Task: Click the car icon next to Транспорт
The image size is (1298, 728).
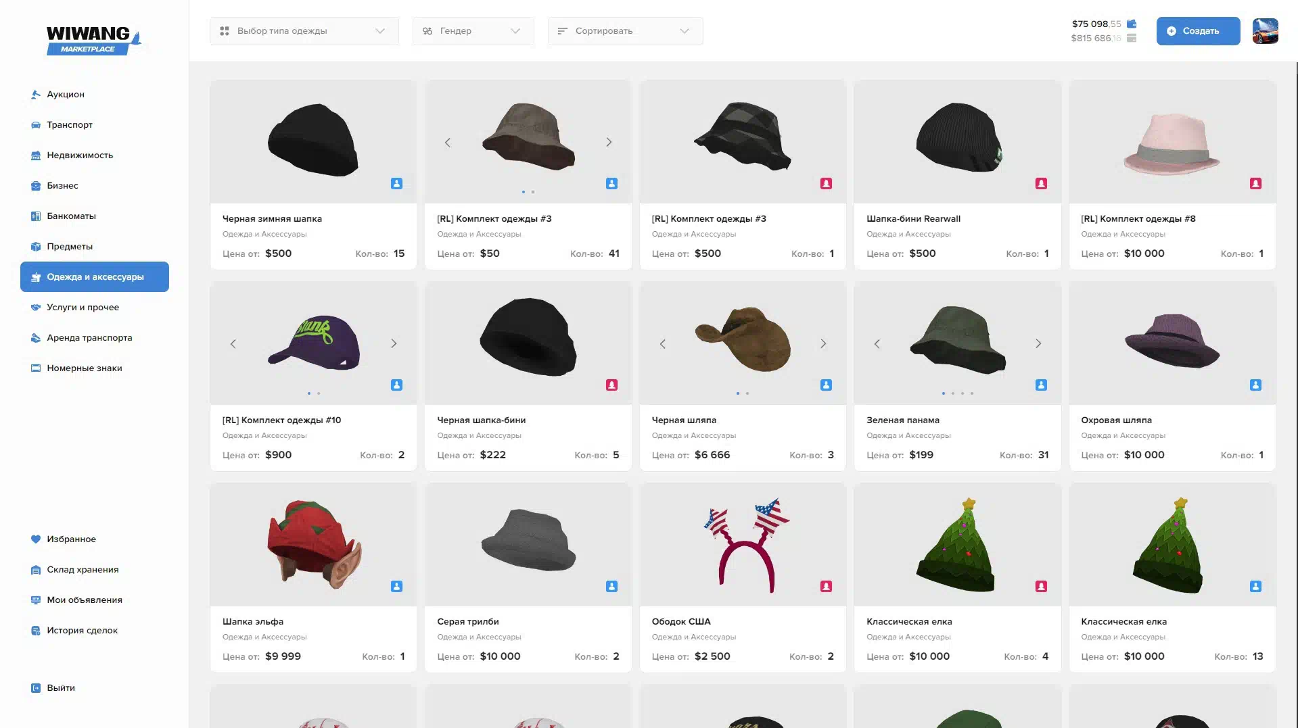Action: coord(36,125)
